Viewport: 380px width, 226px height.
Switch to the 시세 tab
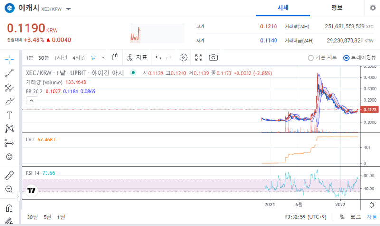tap(283, 8)
